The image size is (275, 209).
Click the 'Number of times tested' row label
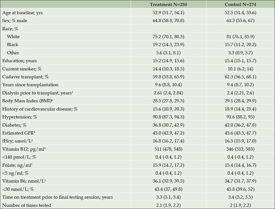[x=27, y=205]
